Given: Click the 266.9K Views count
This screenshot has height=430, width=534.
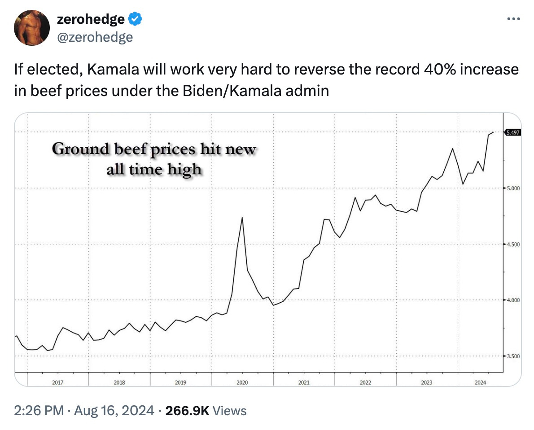Looking at the screenshot, I should click(x=206, y=411).
